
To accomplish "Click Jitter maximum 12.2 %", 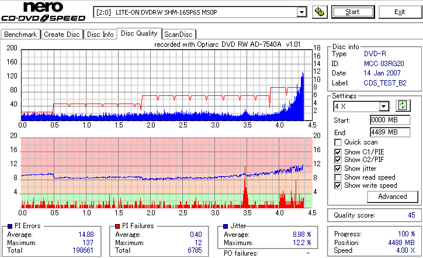I will (302, 243).
